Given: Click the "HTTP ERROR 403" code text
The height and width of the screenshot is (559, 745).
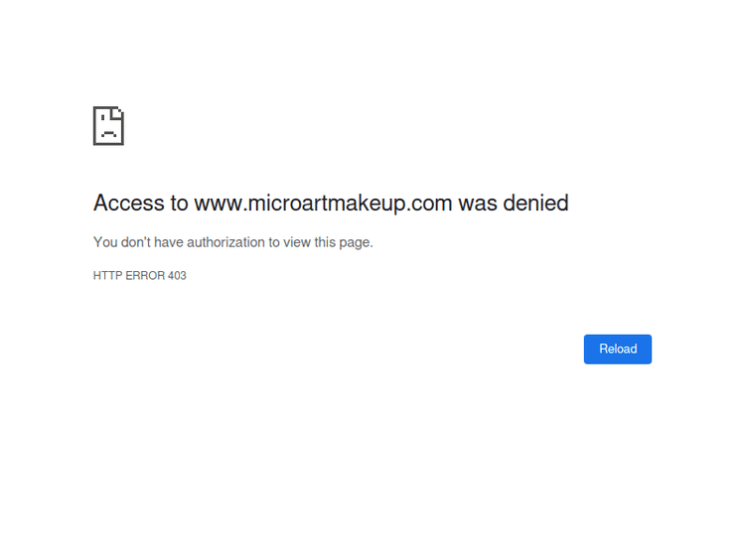Looking at the screenshot, I should coord(139,276).
